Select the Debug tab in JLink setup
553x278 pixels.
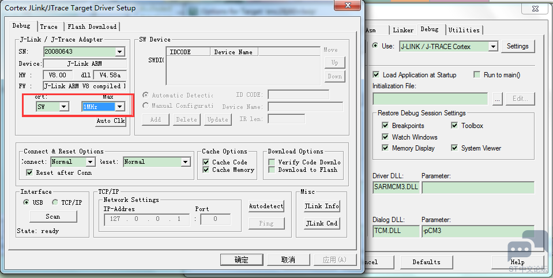tap(21, 26)
